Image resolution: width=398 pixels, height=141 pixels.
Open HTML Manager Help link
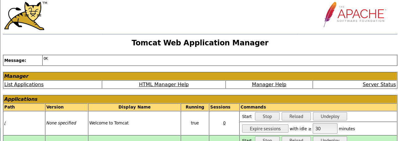click(x=164, y=85)
